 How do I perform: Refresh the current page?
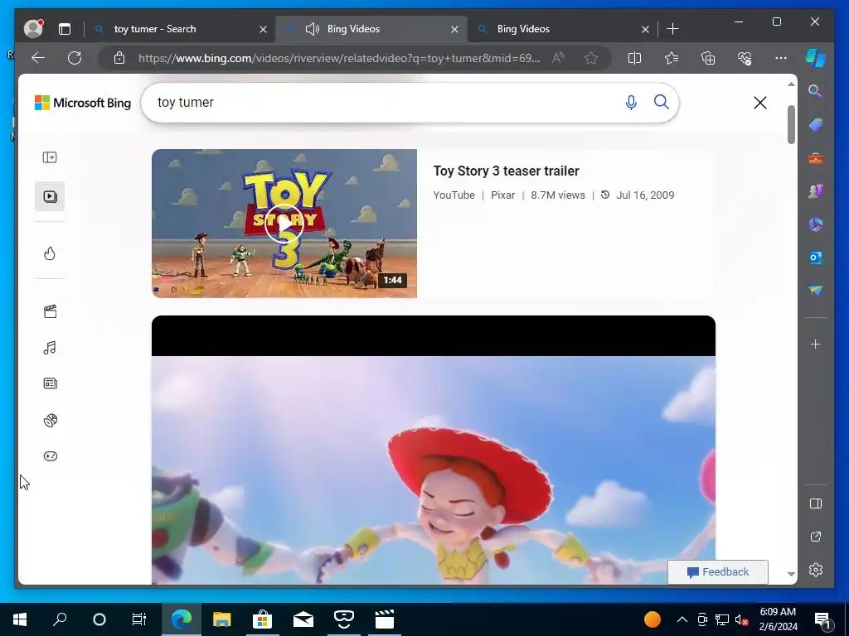75,58
